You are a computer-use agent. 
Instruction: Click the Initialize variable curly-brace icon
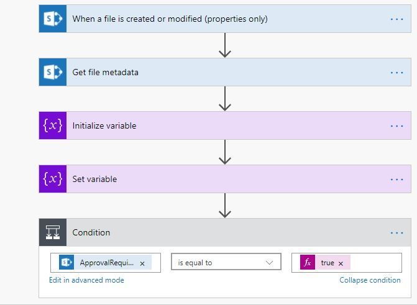click(52, 125)
